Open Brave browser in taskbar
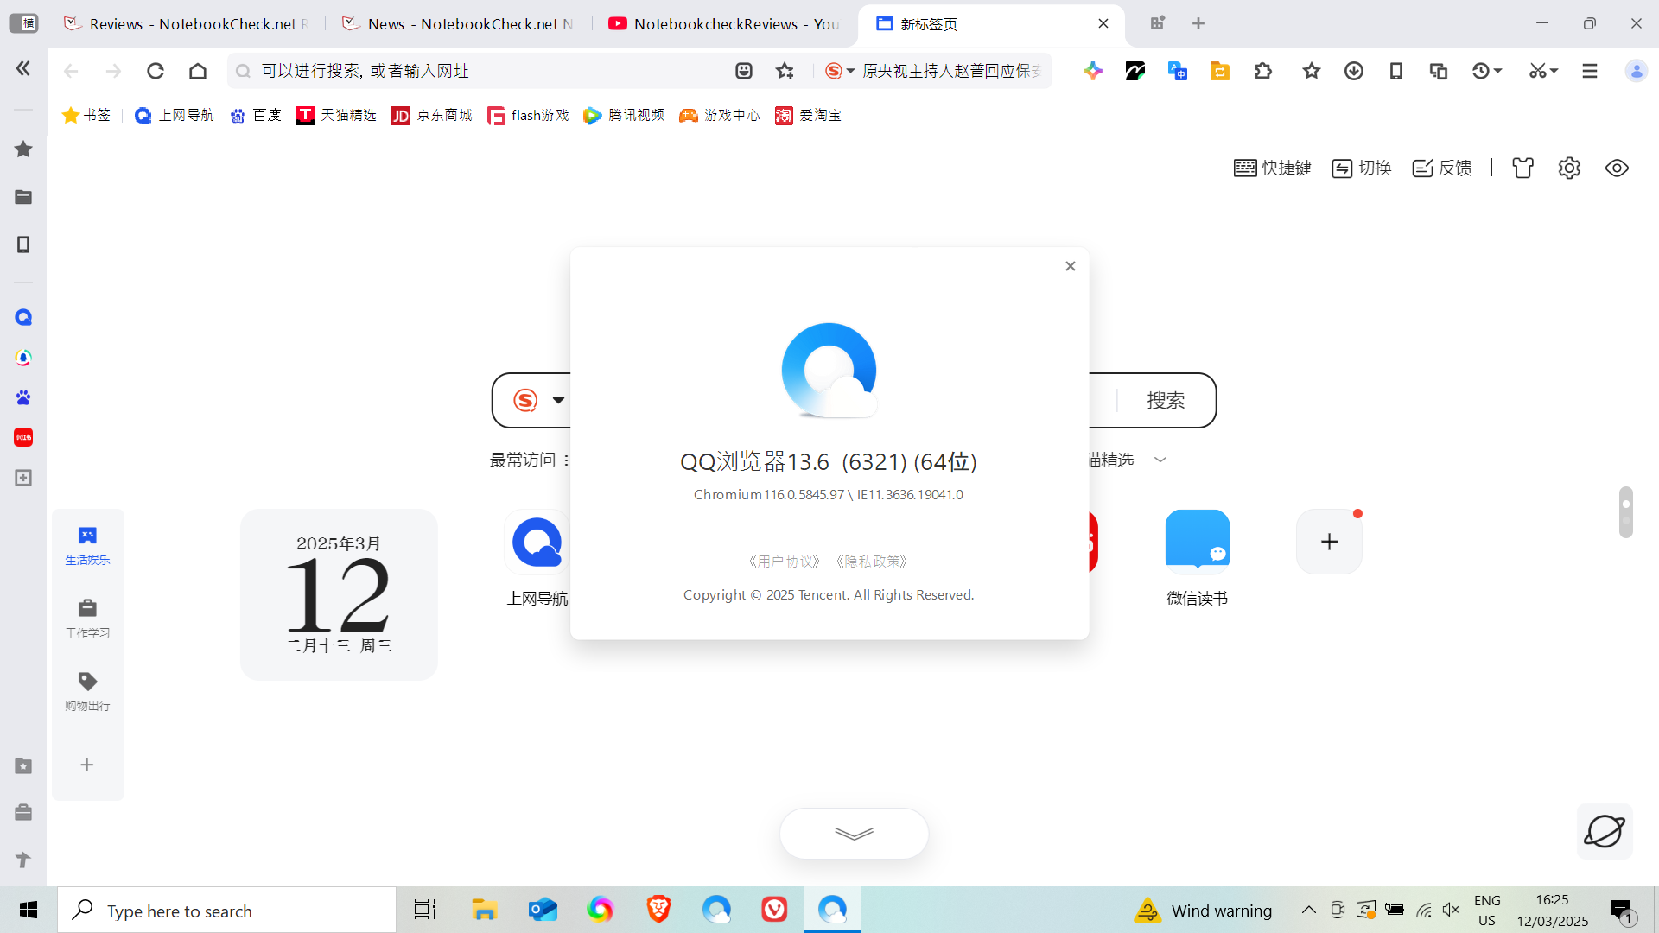The image size is (1659, 933). pos(658,910)
